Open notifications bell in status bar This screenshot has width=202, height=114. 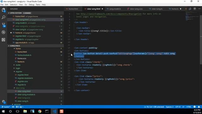click(x=199, y=107)
